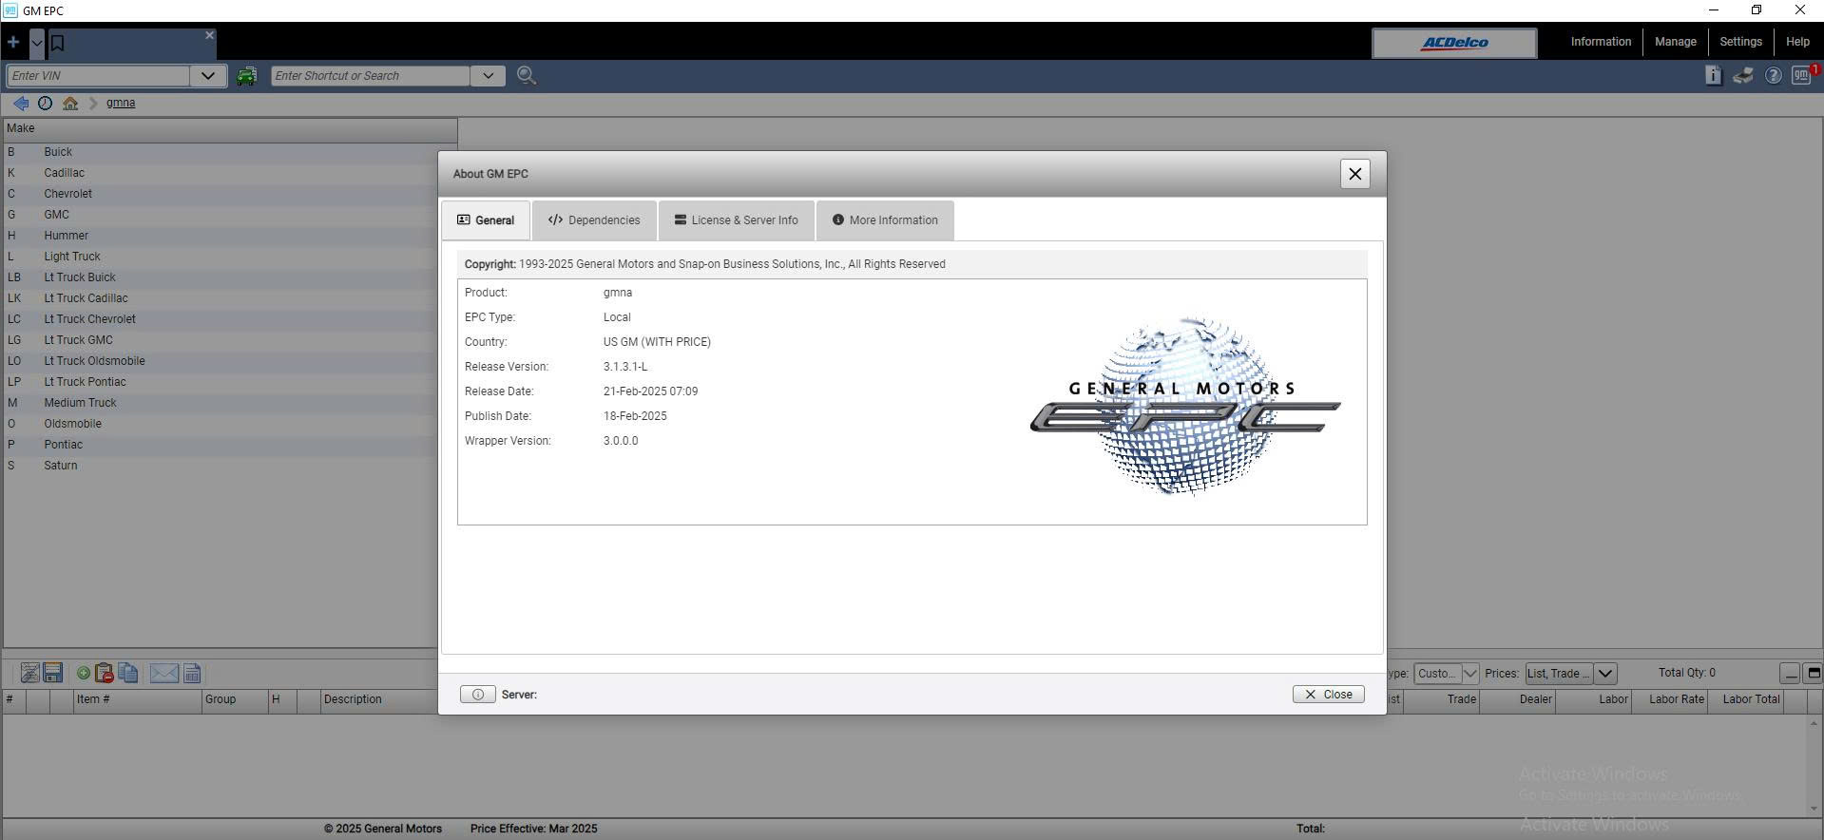Focus the Enter VIN input field
Viewport: 1824px width, 840px height.
(x=98, y=76)
